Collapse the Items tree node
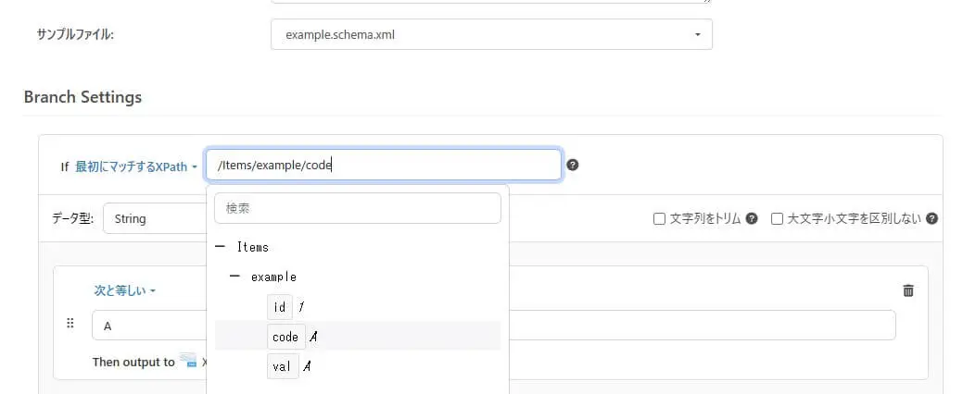 tap(221, 247)
